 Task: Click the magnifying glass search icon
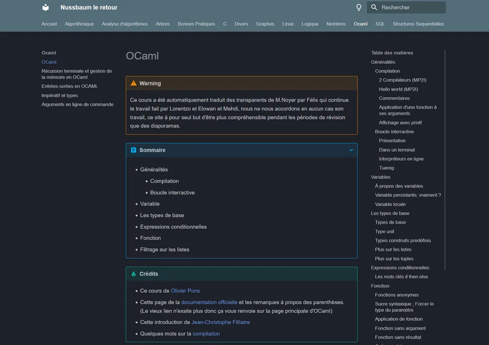point(374,7)
